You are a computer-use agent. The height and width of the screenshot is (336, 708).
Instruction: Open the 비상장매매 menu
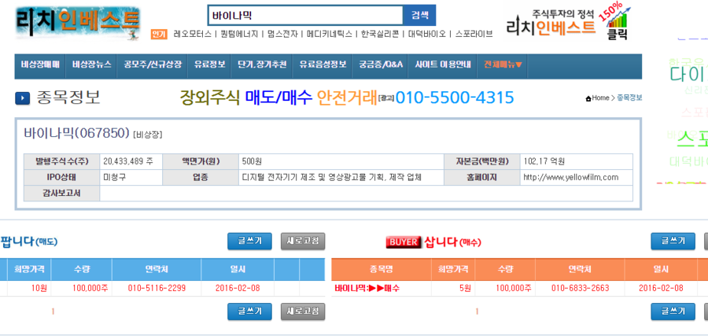(x=40, y=64)
